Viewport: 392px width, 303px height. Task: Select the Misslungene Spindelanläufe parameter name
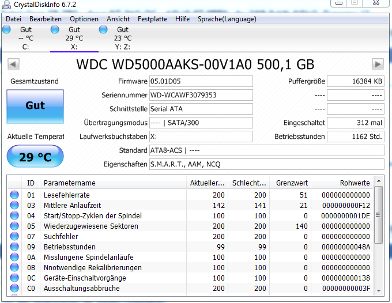[89, 257]
